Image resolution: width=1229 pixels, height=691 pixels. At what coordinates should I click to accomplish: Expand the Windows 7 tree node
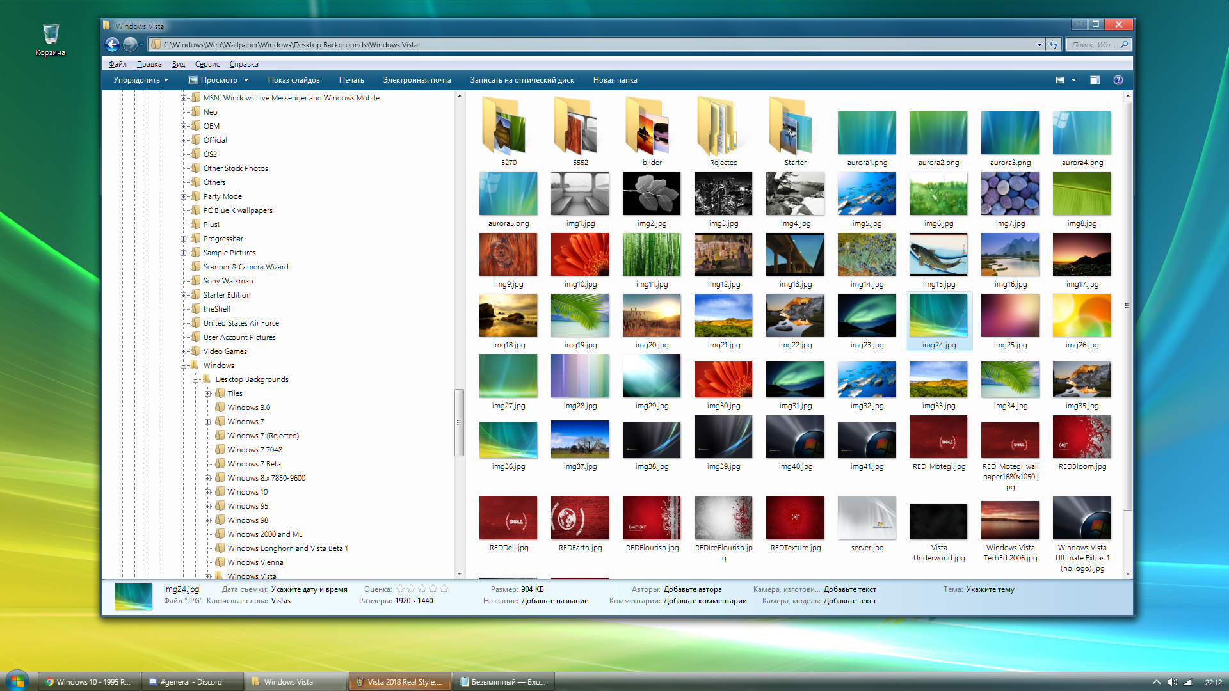[208, 422]
